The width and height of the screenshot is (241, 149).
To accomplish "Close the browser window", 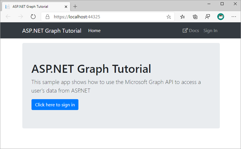I will tap(235, 4).
